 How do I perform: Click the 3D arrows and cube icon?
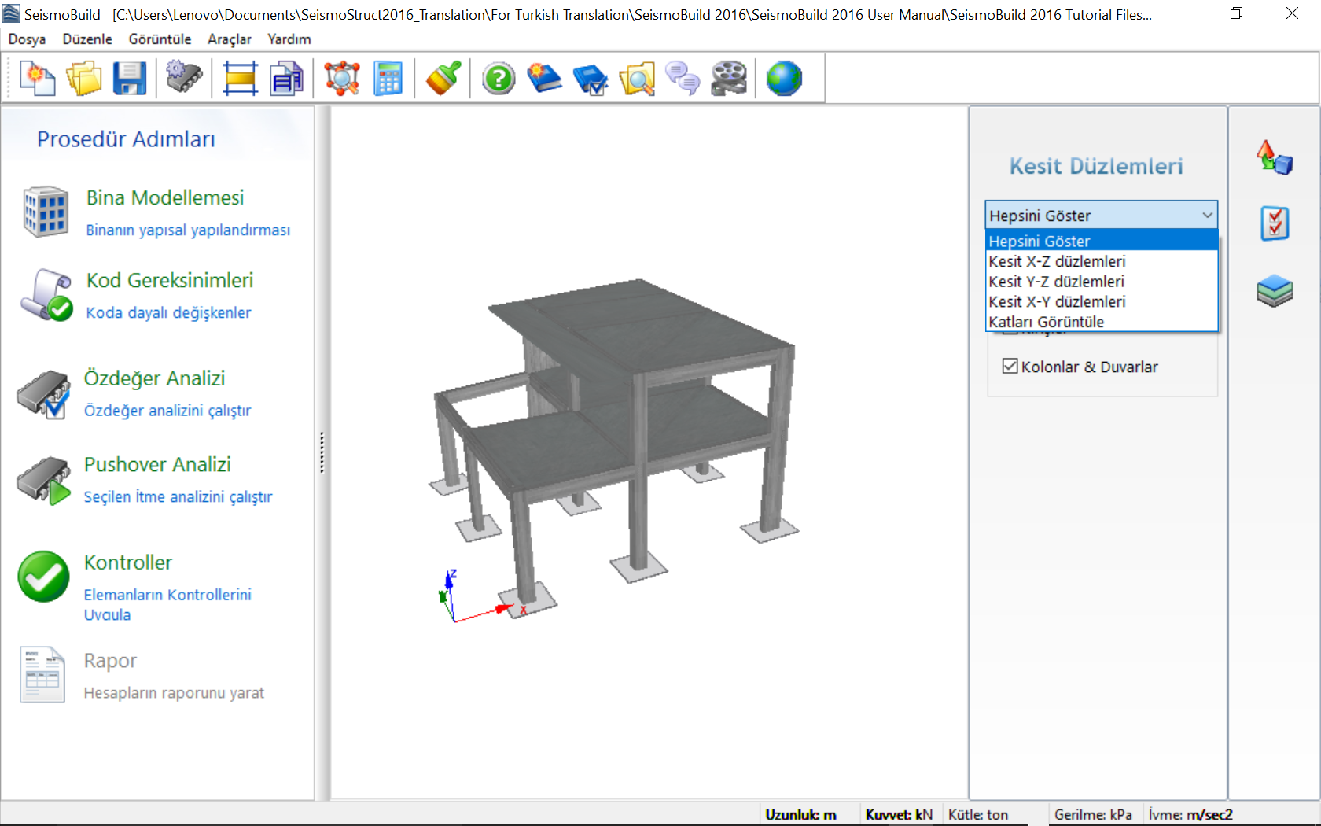coord(1275,157)
